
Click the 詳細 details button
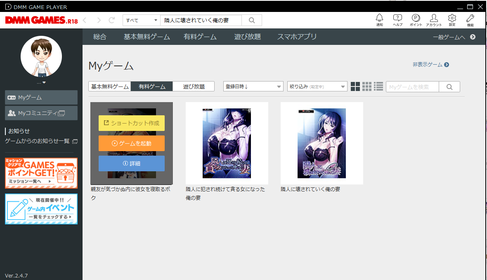coord(132,163)
